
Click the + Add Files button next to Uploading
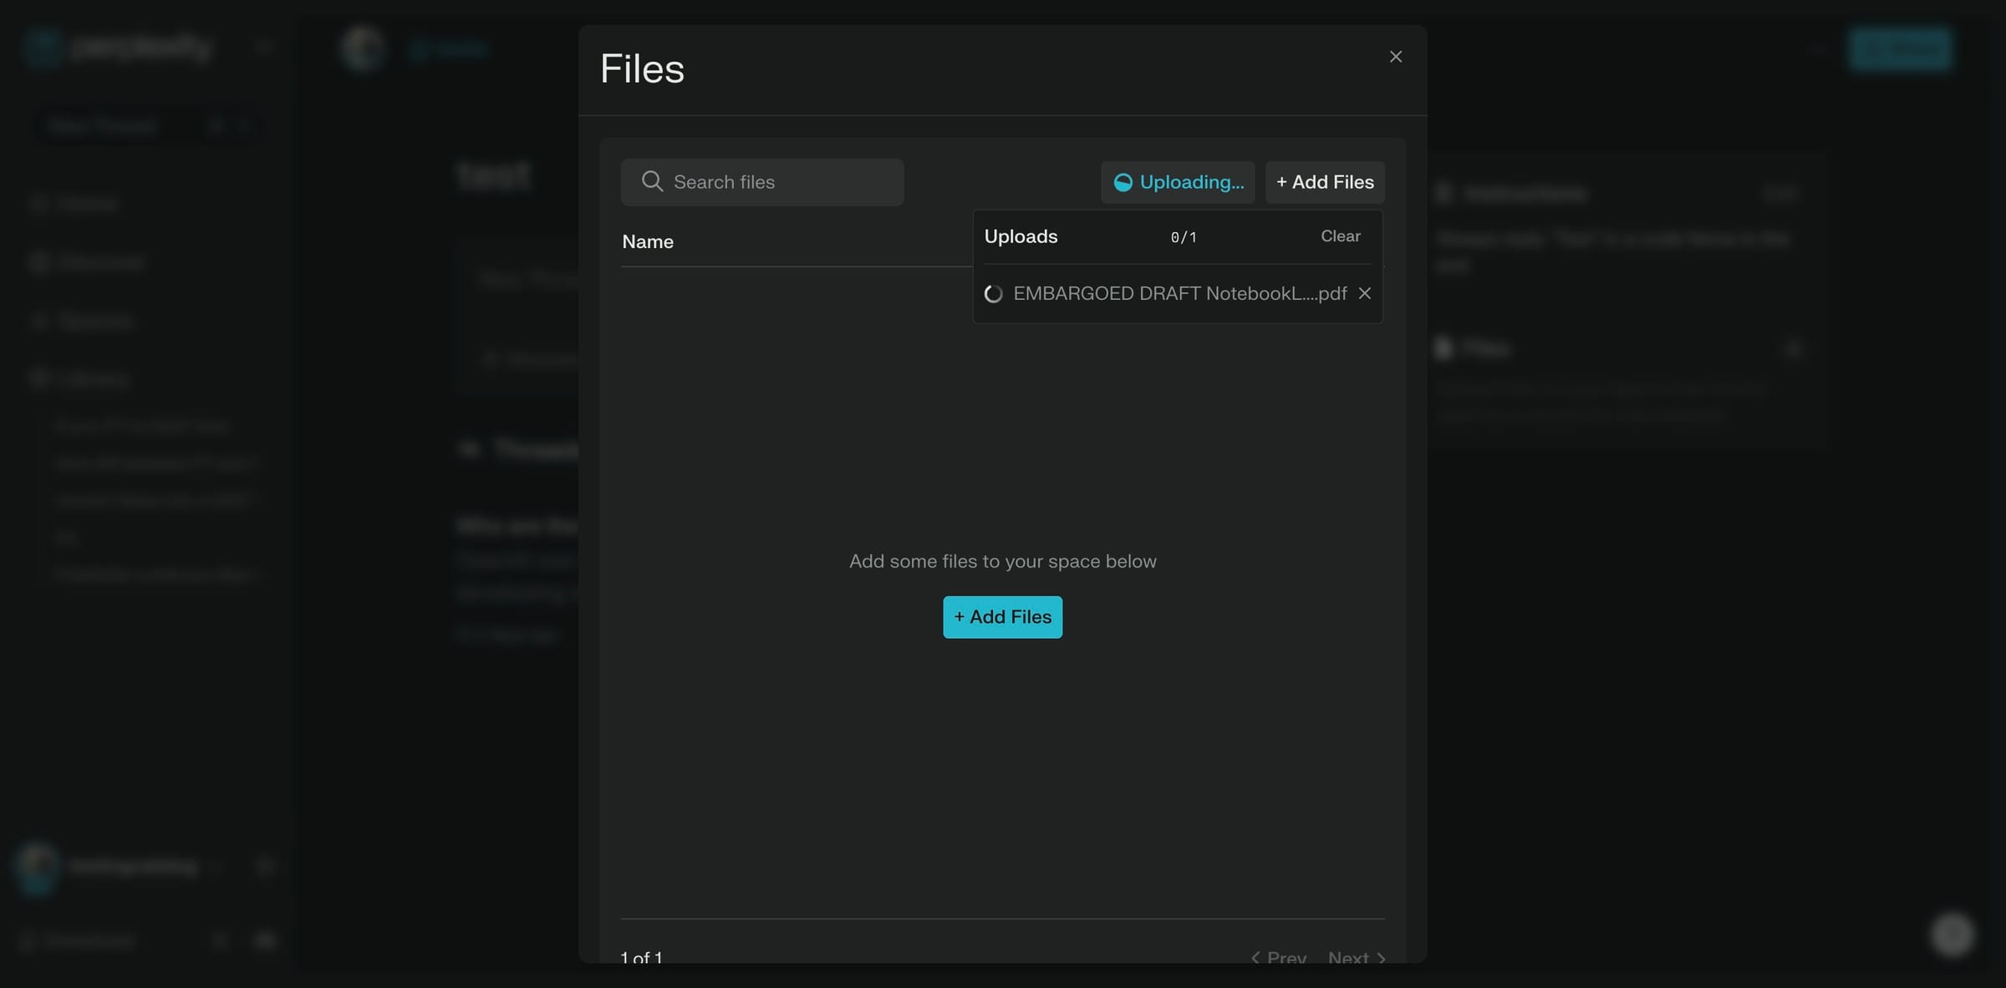1325,182
